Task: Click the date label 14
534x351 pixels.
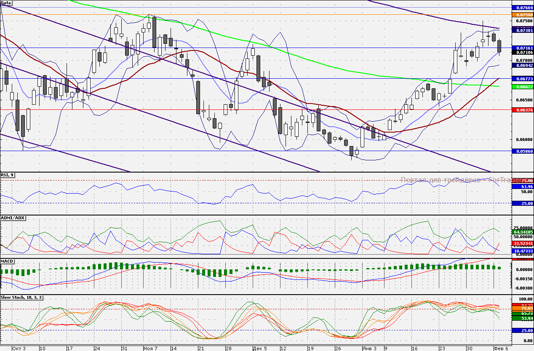Action: [x=173, y=348]
